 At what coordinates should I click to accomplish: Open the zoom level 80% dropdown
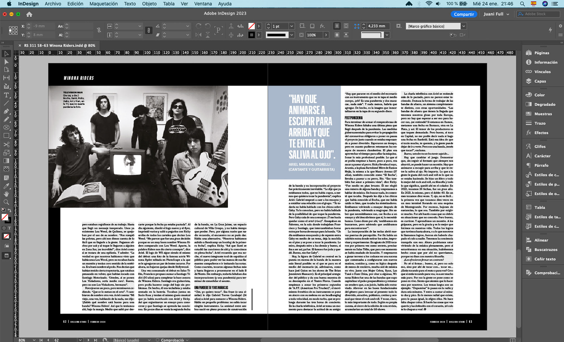[34, 340]
